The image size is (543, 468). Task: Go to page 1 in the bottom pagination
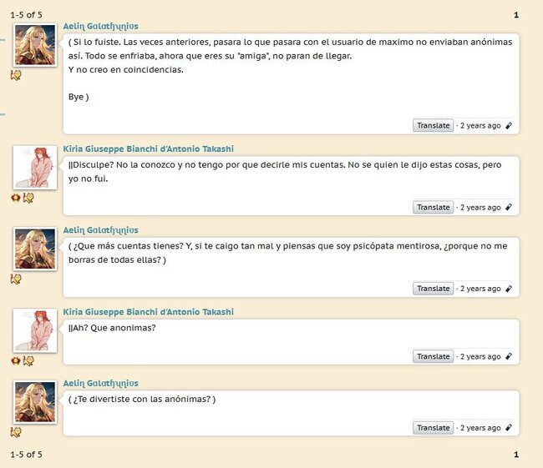tap(516, 455)
